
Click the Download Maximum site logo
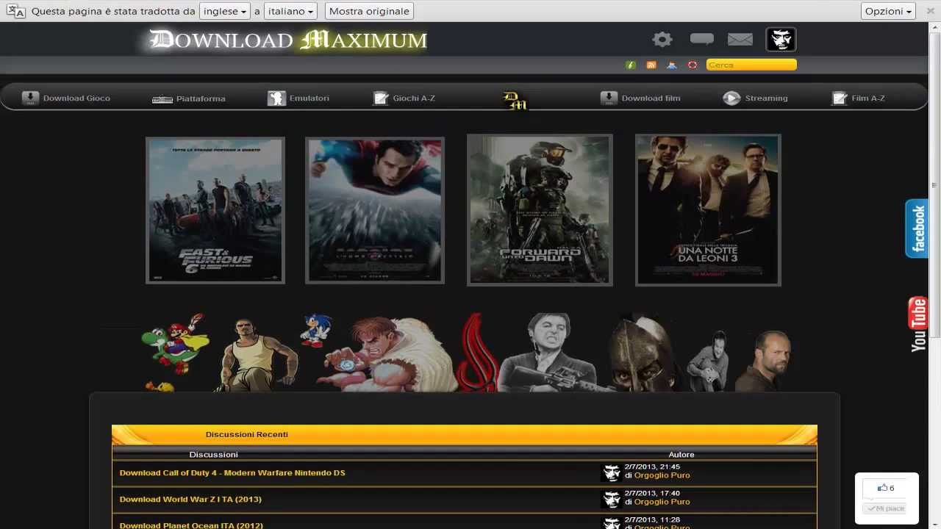point(288,40)
